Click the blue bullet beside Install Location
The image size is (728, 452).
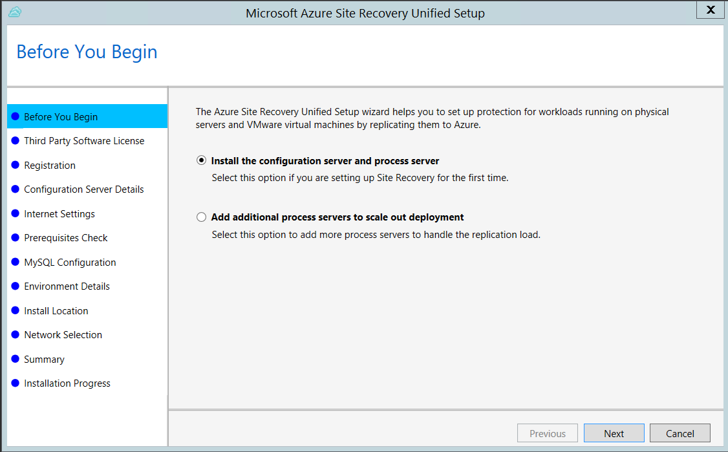(17, 310)
